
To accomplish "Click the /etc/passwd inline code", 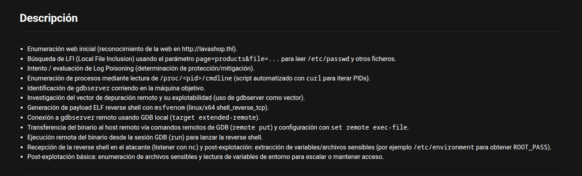I will [328, 59].
